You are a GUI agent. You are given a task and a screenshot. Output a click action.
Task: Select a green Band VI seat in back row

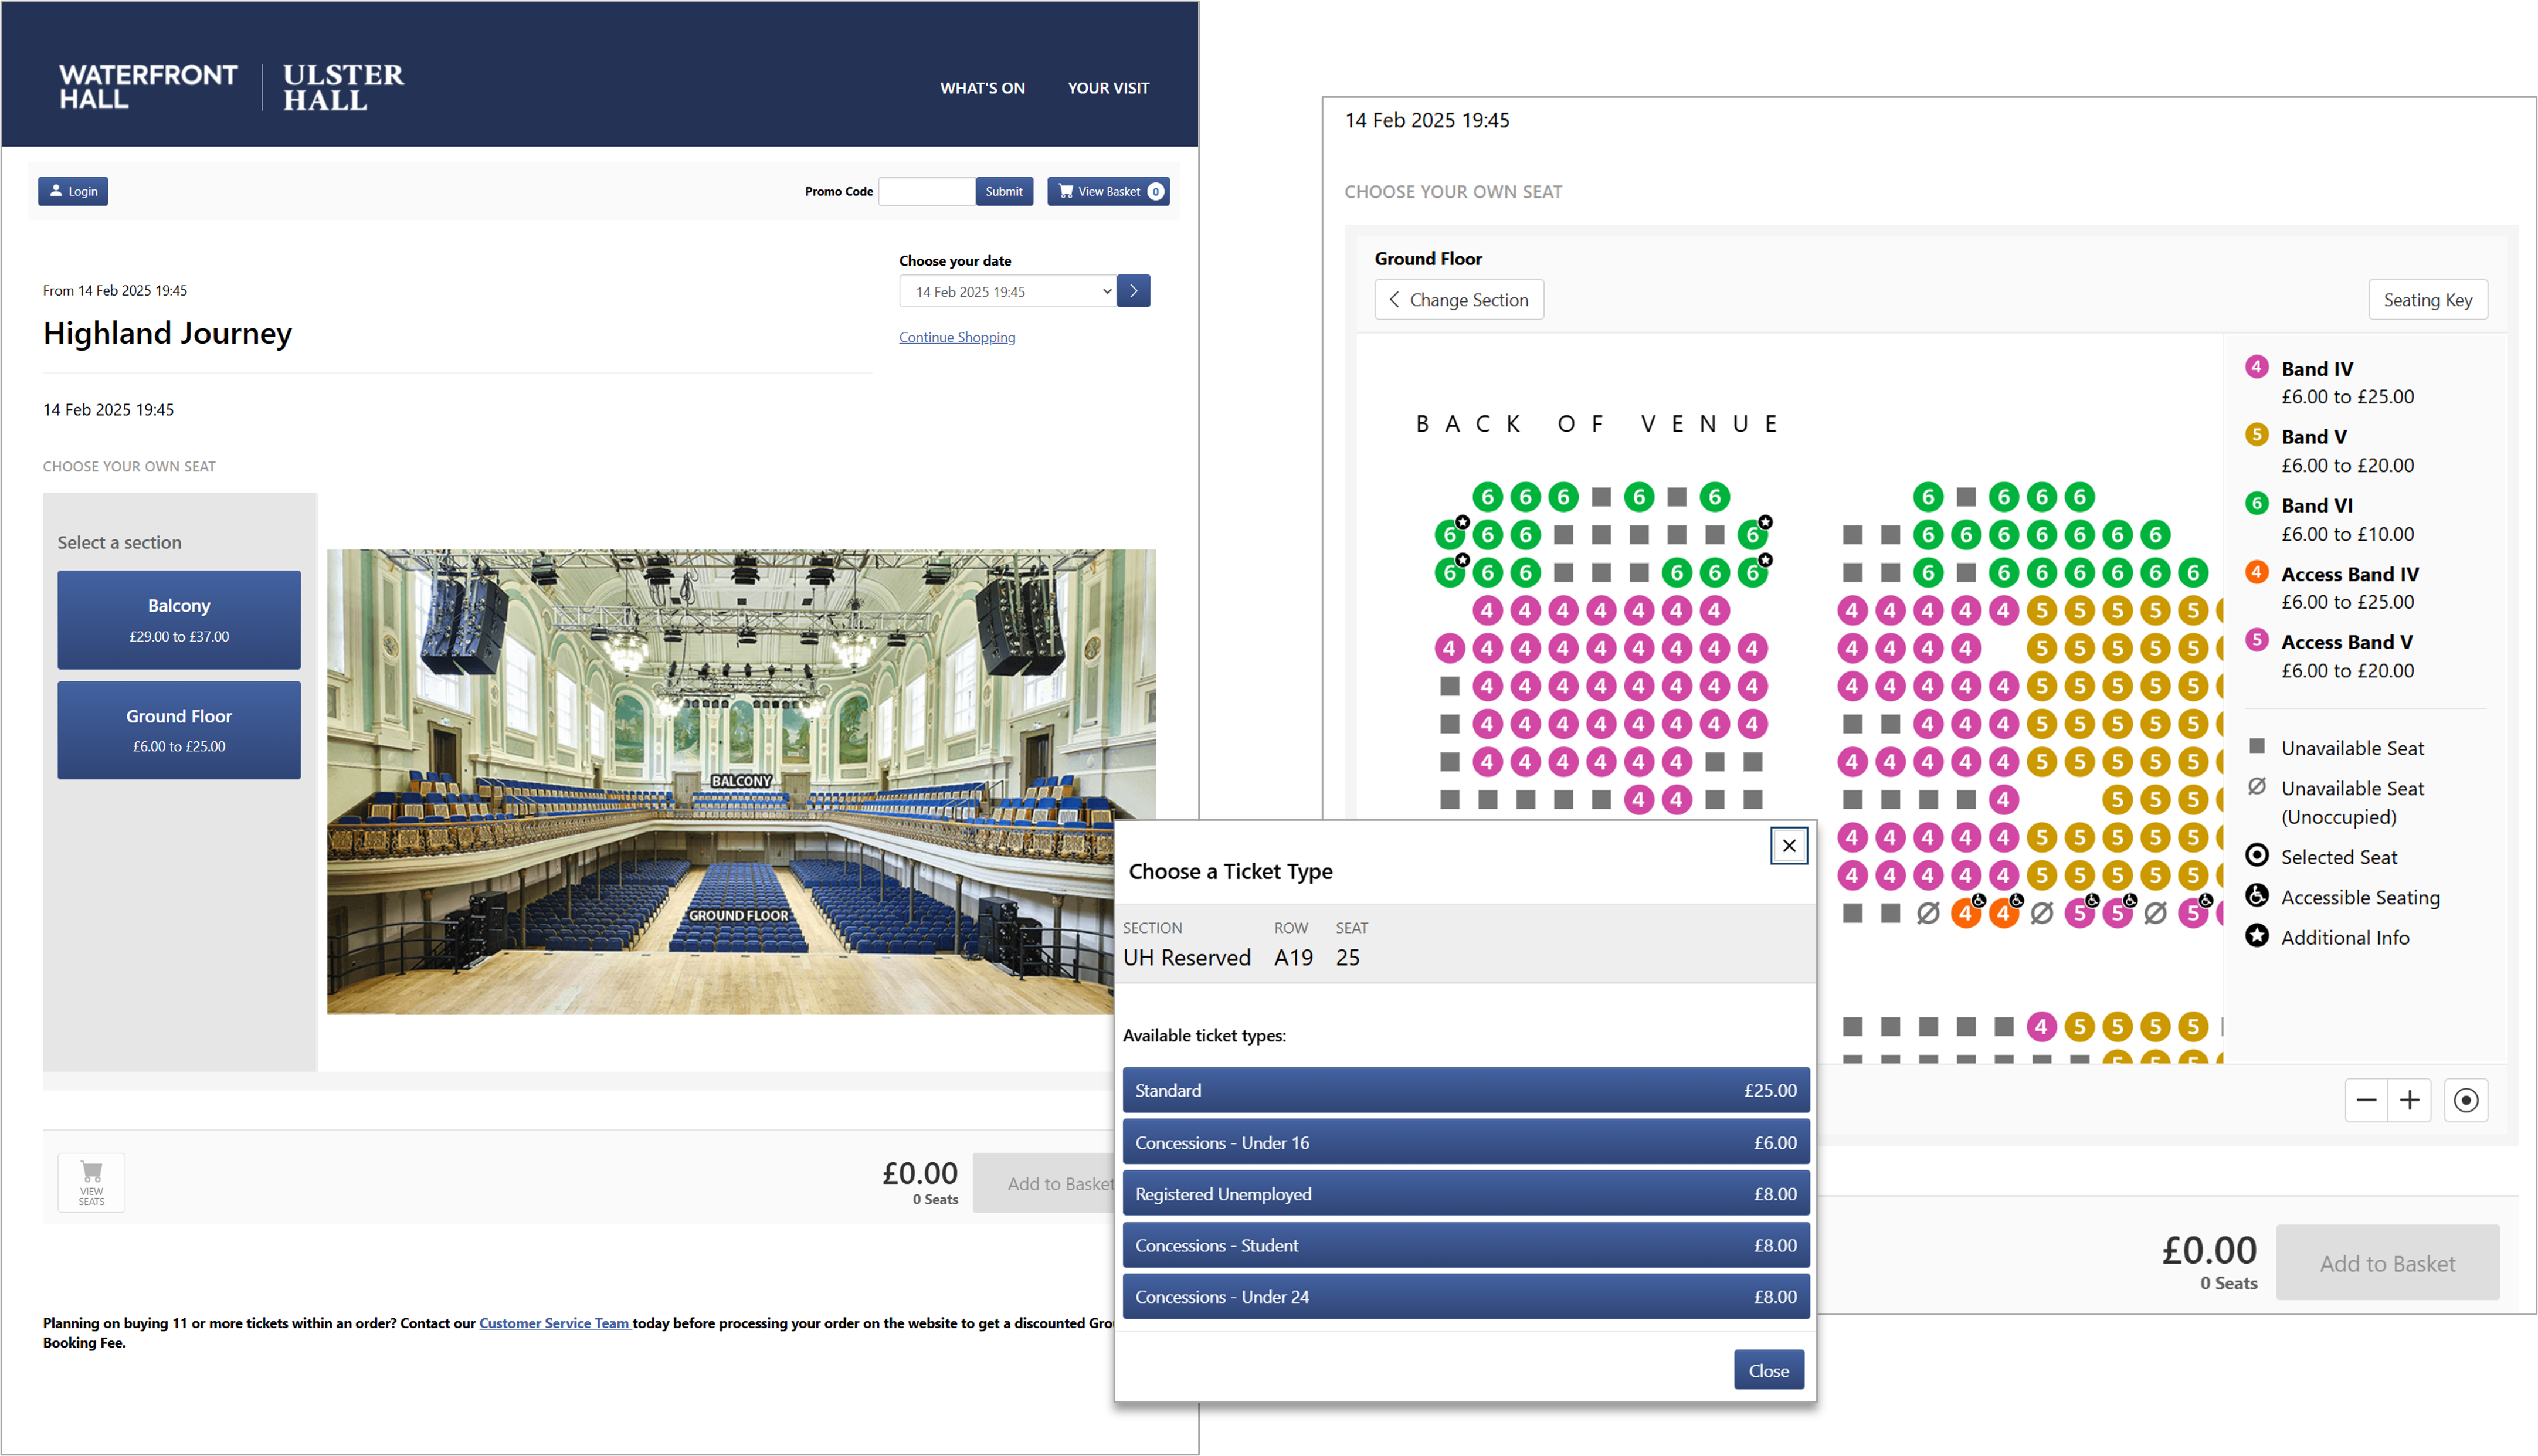click(1487, 497)
